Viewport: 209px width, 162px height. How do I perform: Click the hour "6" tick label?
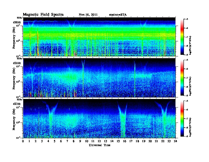point(61,141)
